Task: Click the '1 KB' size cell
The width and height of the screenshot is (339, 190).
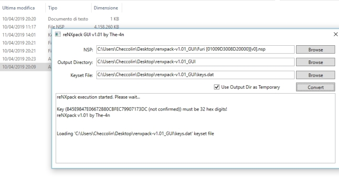Action: [x=115, y=19]
